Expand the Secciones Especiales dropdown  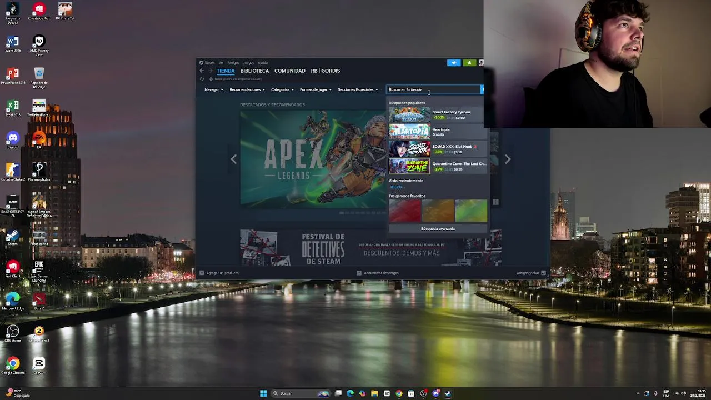point(358,89)
